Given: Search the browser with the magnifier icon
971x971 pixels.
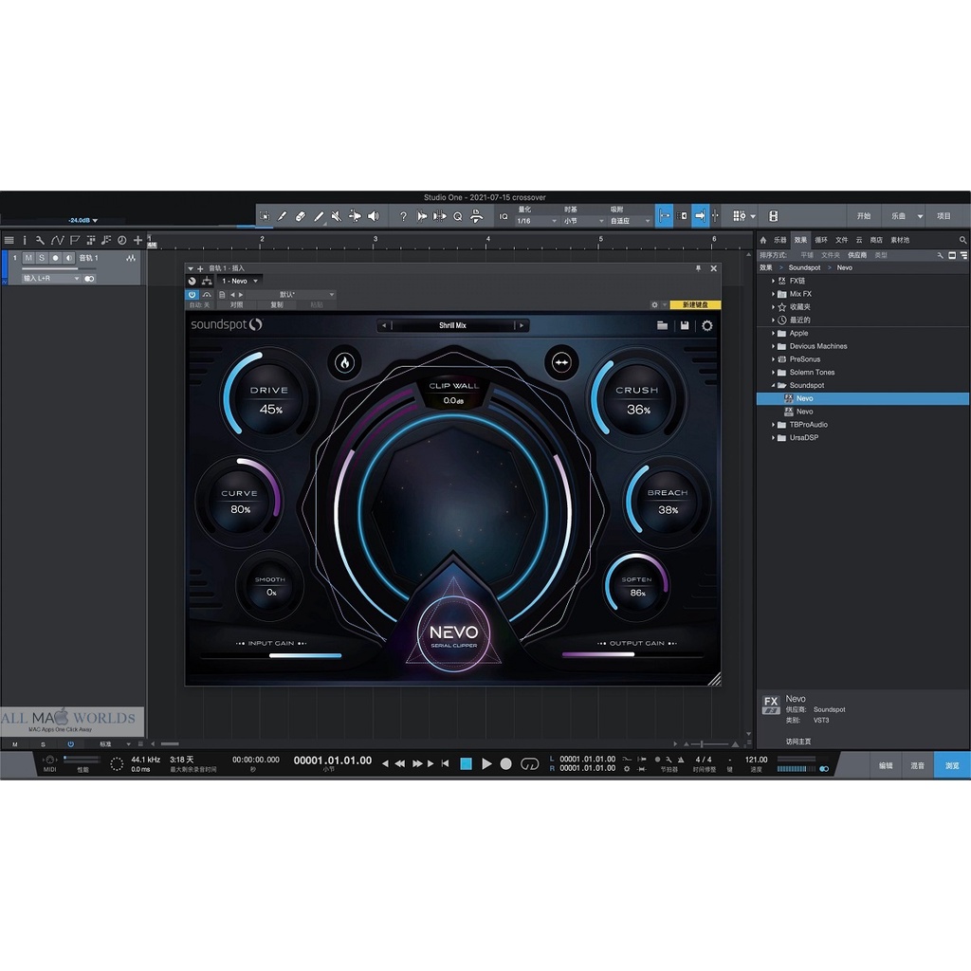Looking at the screenshot, I should [963, 240].
